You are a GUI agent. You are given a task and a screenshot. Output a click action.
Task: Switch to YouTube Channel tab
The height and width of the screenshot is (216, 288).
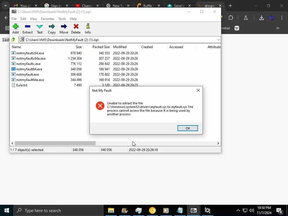87,6
